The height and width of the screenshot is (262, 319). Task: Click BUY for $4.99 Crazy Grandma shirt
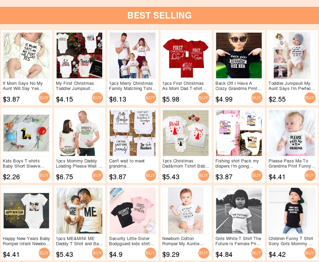point(257,98)
